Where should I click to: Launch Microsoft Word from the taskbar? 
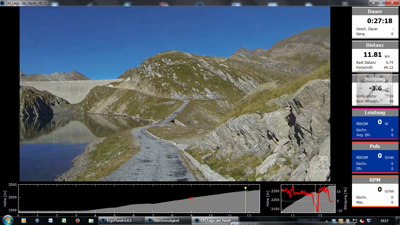(50, 221)
